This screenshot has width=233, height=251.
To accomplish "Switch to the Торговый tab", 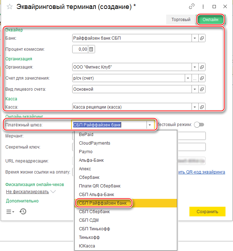I will pyautogui.click(x=181, y=20).
